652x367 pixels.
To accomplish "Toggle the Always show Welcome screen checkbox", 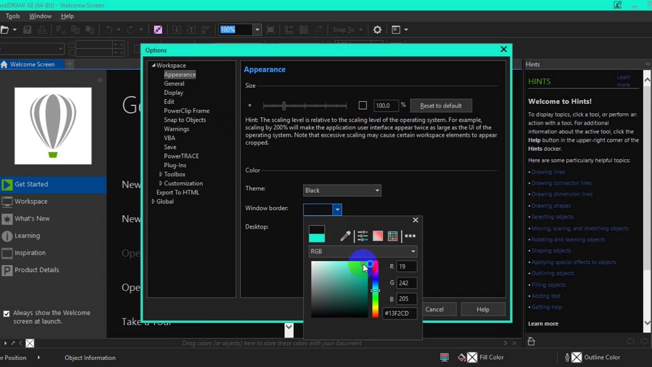I will pos(6,313).
